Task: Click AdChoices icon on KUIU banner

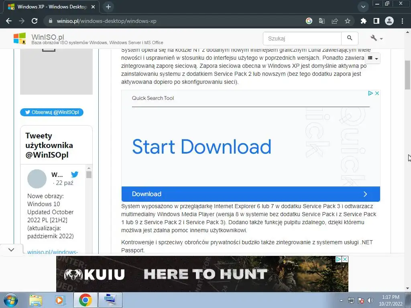Action: [x=338, y=259]
